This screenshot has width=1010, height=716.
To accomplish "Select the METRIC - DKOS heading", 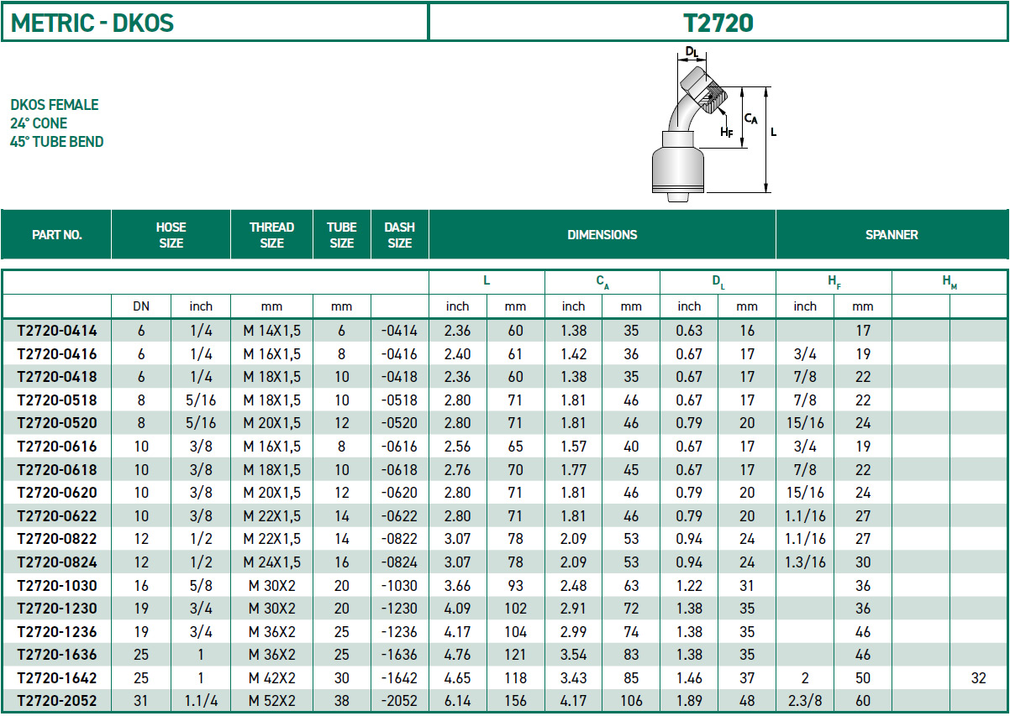I will (x=92, y=24).
